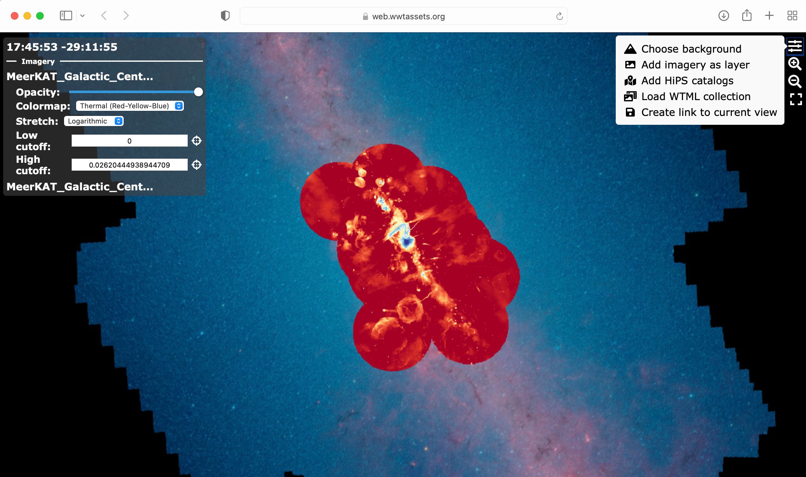The width and height of the screenshot is (806, 477).
Task: Select Add HiPS catalogs option
Action: coord(687,81)
